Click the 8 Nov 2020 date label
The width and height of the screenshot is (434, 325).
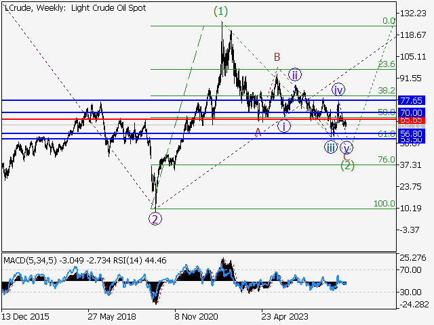(x=197, y=316)
